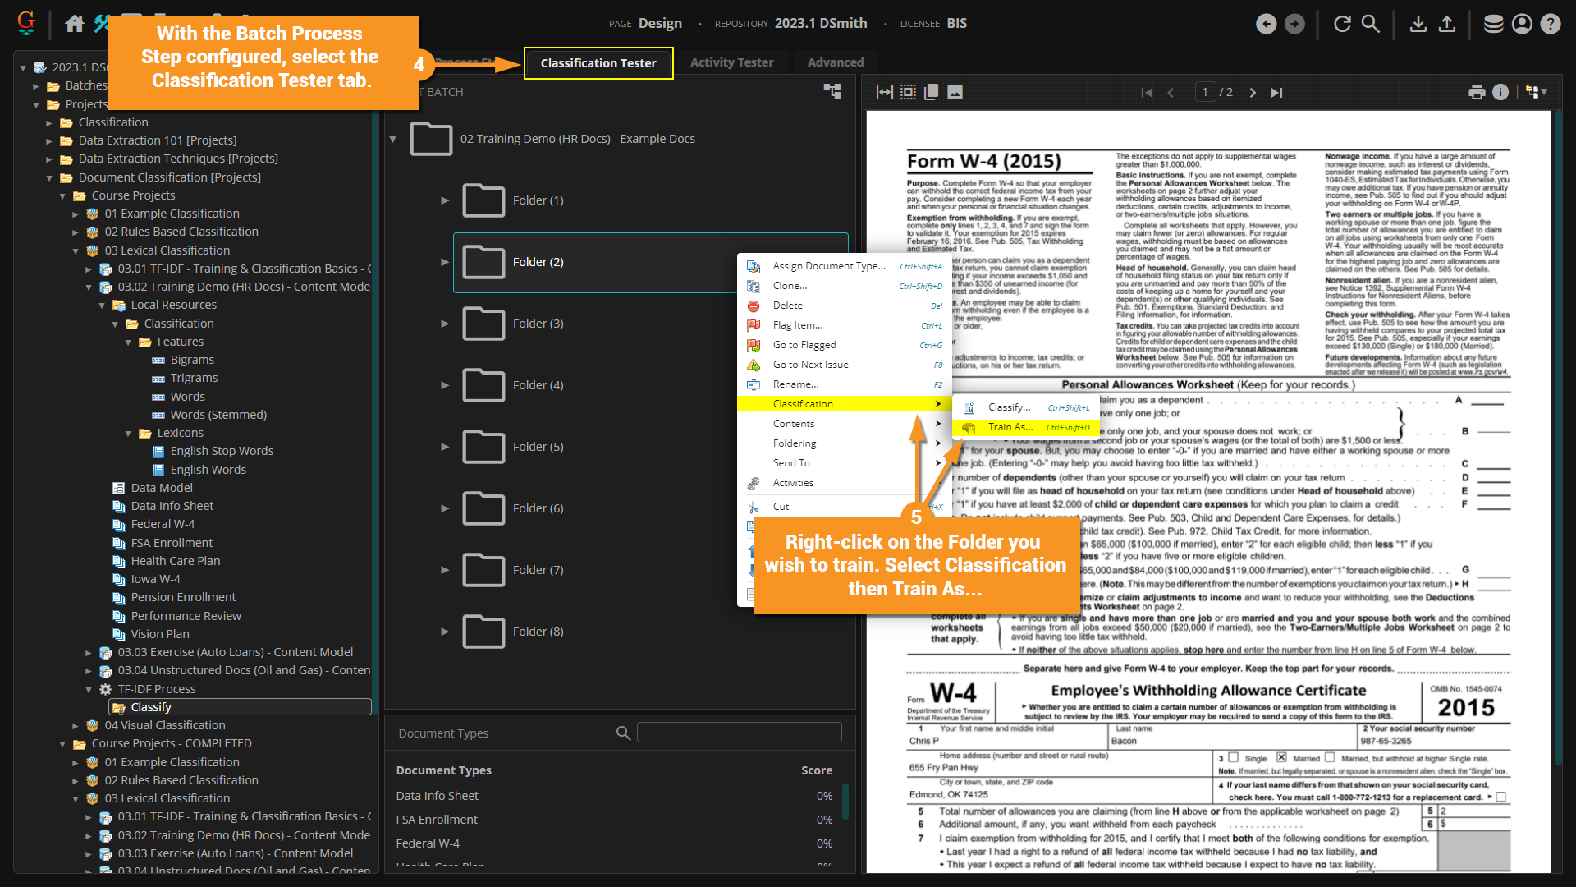The image size is (1576, 887).
Task: Open the user account icon
Action: (x=1522, y=24)
